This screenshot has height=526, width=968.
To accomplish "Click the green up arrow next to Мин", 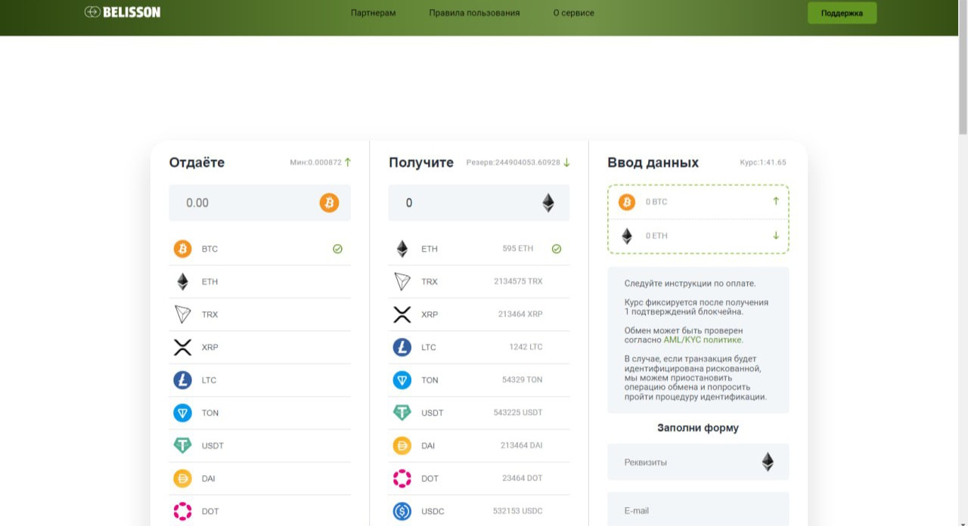I will click(348, 162).
